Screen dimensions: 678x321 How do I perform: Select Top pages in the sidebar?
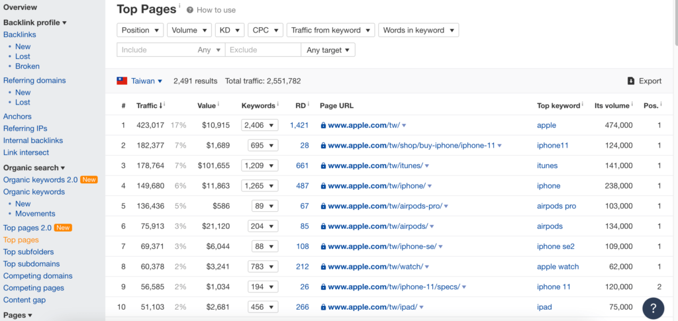(21, 240)
